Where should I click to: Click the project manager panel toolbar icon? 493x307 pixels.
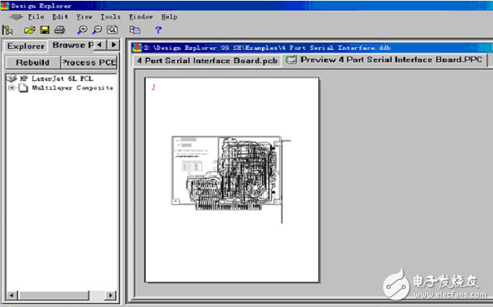click(8, 30)
